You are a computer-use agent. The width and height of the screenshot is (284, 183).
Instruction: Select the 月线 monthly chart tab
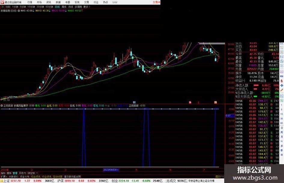[71, 7]
